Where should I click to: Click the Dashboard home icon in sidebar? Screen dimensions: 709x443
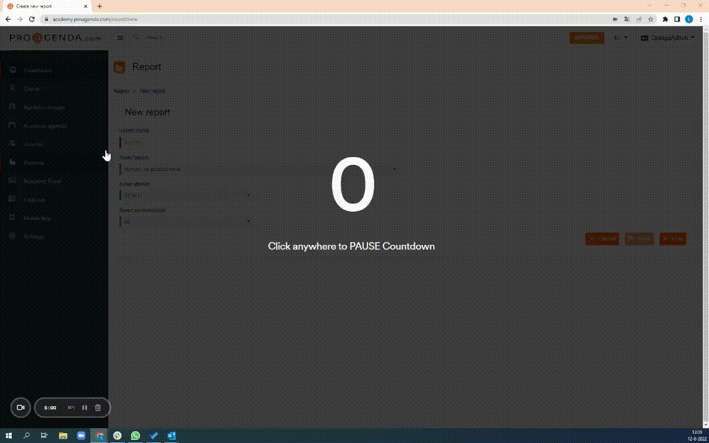click(x=13, y=70)
